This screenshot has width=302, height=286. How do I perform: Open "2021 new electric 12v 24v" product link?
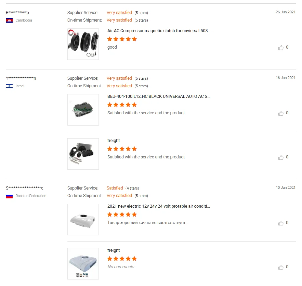tap(159, 206)
